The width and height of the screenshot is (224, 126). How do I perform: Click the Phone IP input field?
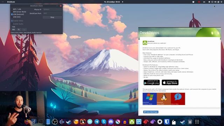[x=52, y=9]
